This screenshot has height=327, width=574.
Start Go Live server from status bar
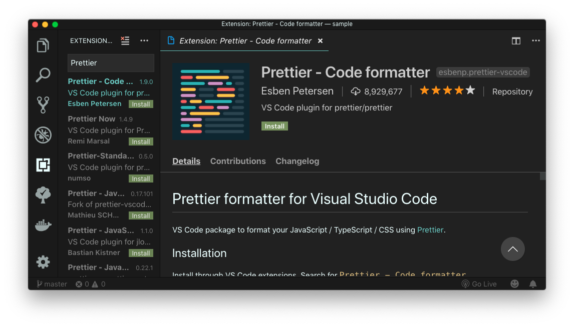tap(479, 284)
